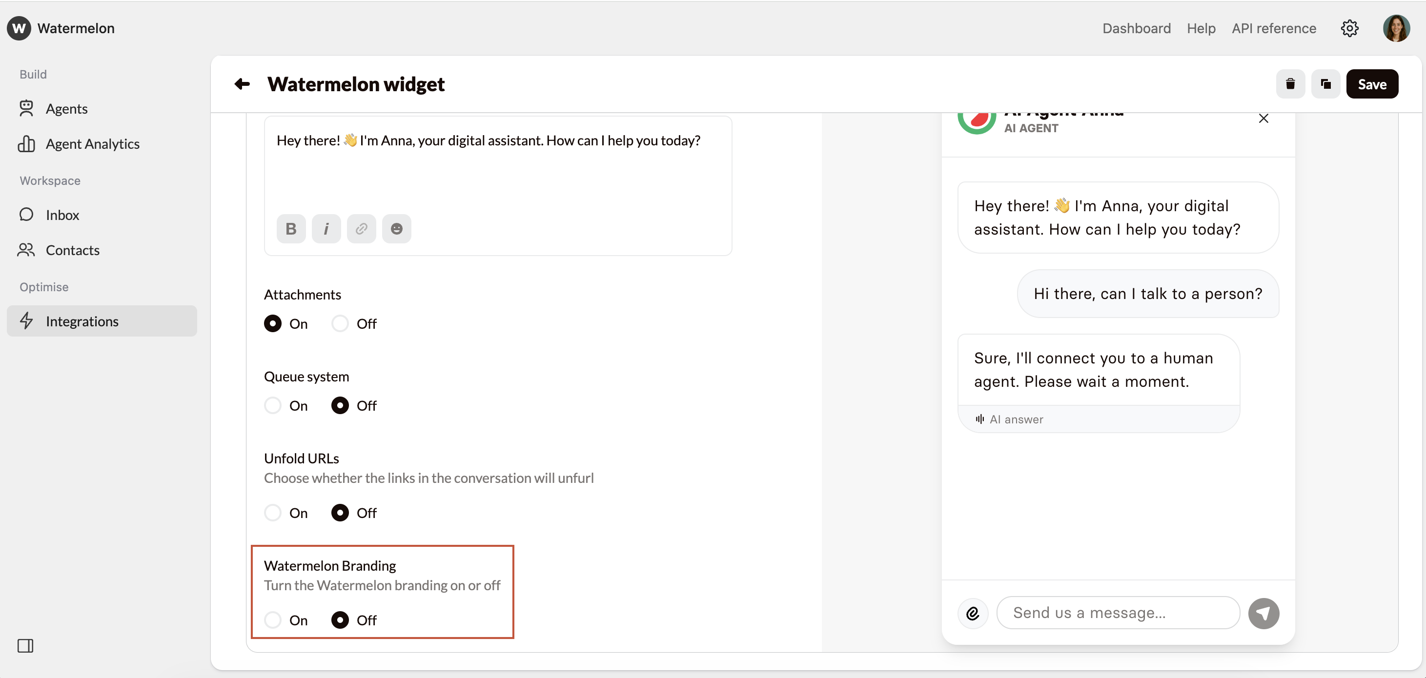
Task: Insert a link via the link icon
Action: click(x=362, y=229)
